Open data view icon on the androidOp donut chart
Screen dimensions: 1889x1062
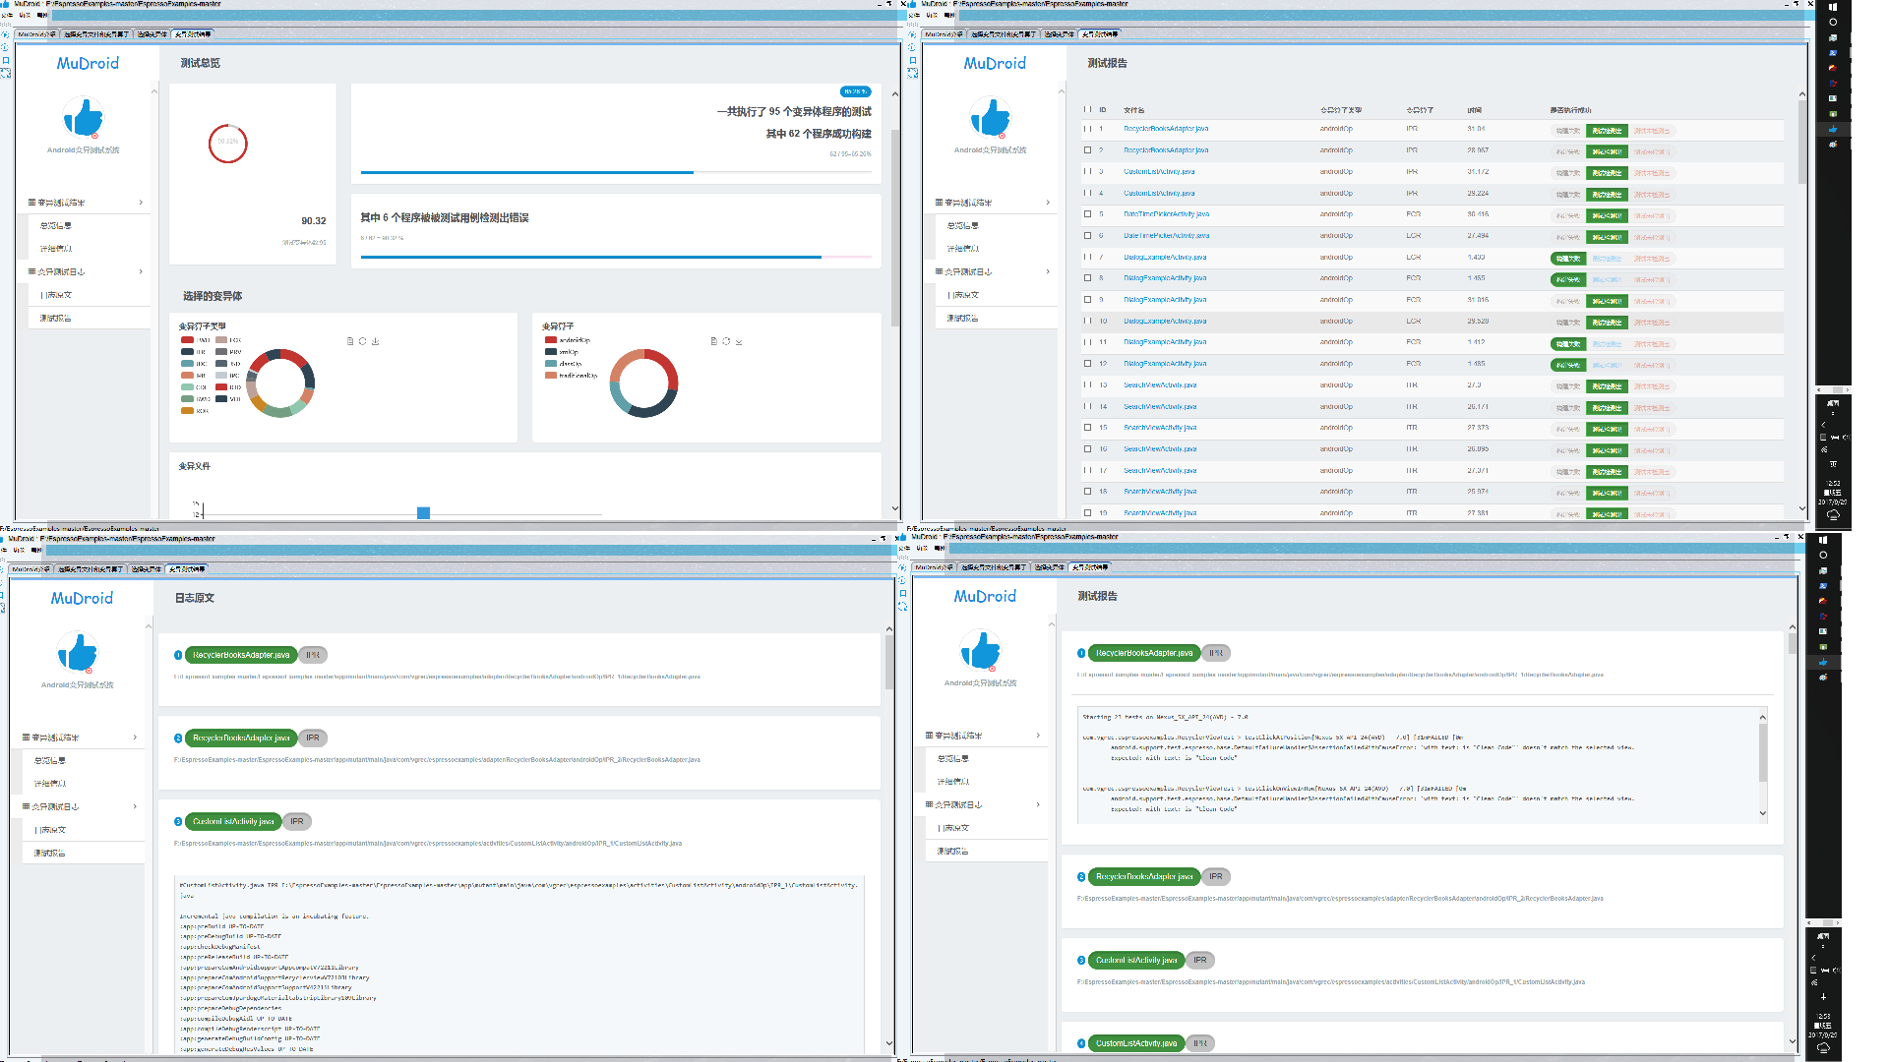(x=713, y=341)
